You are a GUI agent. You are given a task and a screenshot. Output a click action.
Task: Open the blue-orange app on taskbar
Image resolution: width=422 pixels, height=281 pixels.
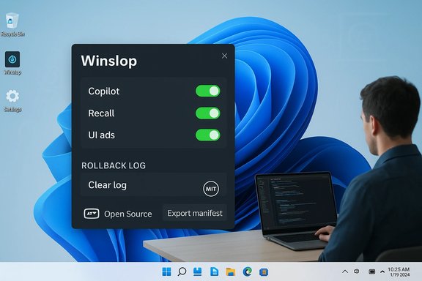[264, 272]
